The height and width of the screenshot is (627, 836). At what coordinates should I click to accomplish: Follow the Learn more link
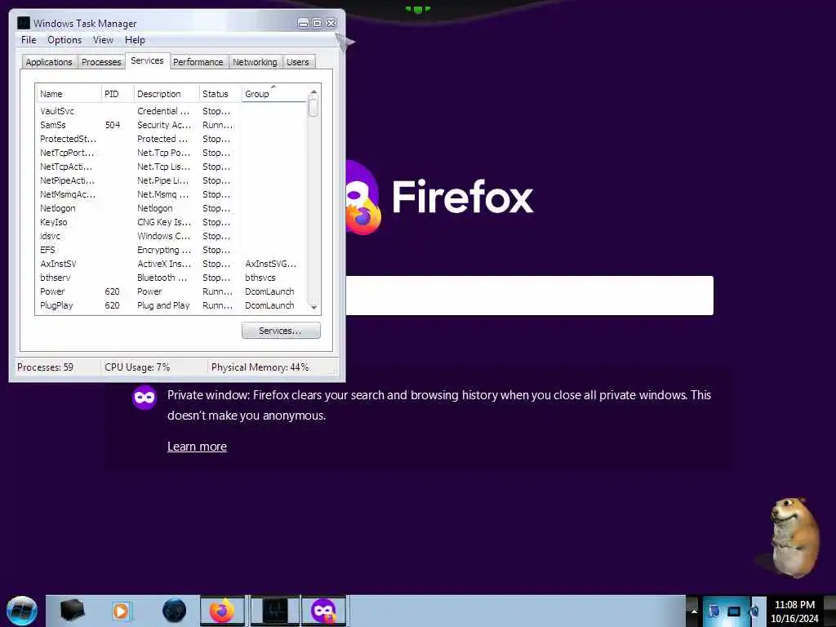[197, 447]
